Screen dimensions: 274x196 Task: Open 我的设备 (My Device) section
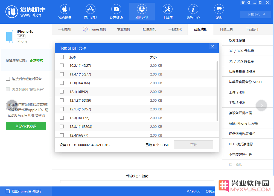65,12
